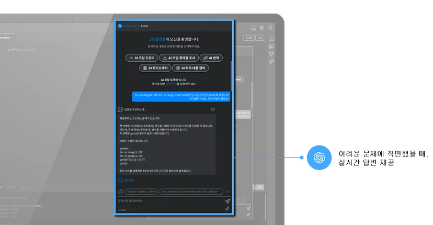Choose the AI 코딩 취약점 조사 button
The width and height of the screenshot is (433, 225).
click(179, 58)
